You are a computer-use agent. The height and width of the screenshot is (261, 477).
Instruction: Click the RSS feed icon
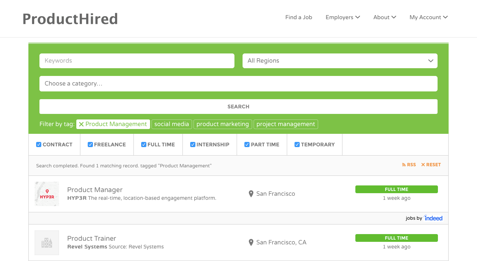pyautogui.click(x=404, y=165)
